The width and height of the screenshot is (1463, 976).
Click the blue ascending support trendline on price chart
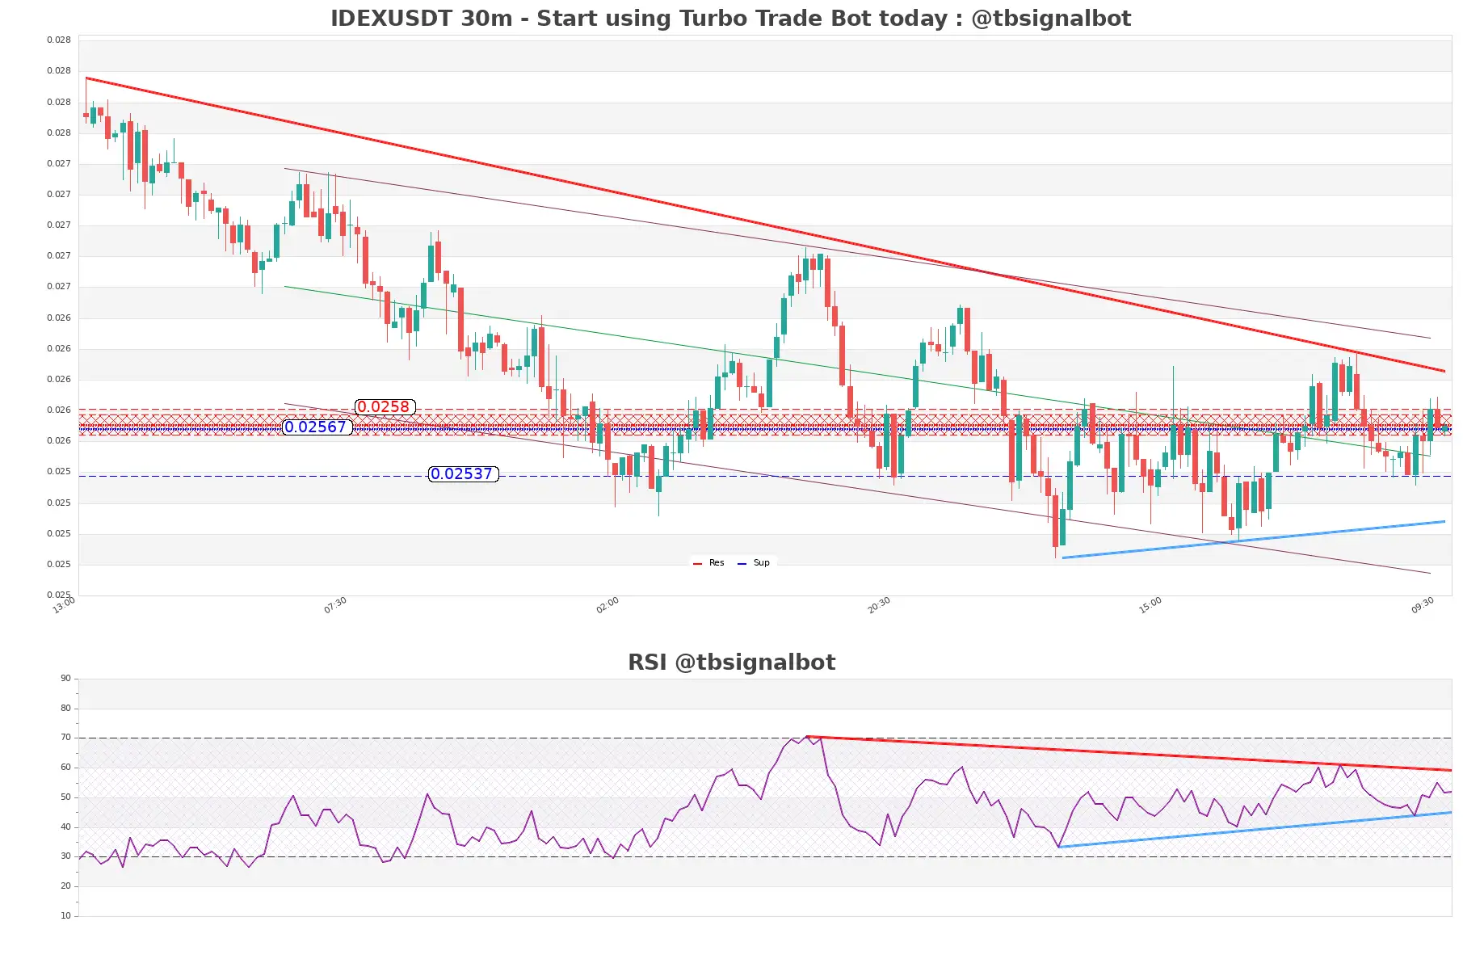(x=1254, y=540)
